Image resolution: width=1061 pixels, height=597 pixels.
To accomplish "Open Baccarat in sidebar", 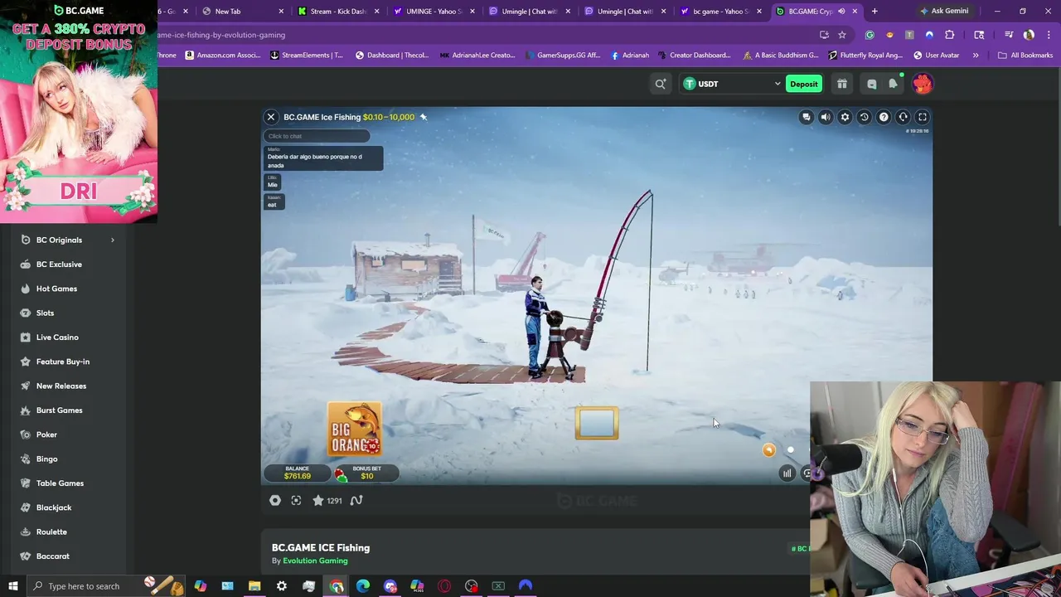I will (52, 556).
